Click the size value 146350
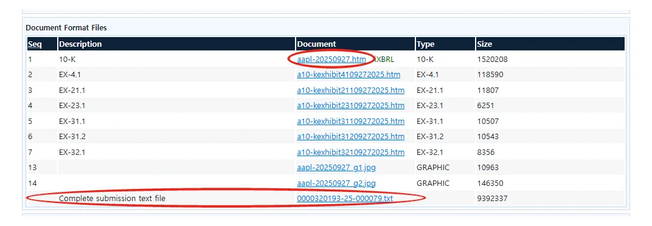This screenshot has width=652, height=226. coord(490,183)
